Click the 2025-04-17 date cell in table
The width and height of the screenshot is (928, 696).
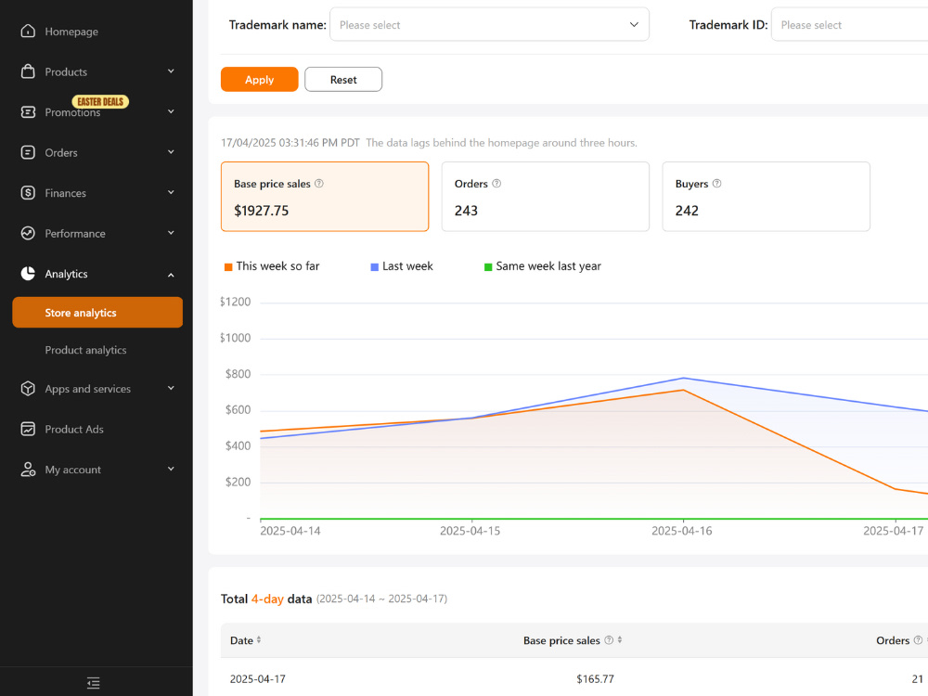click(x=257, y=679)
